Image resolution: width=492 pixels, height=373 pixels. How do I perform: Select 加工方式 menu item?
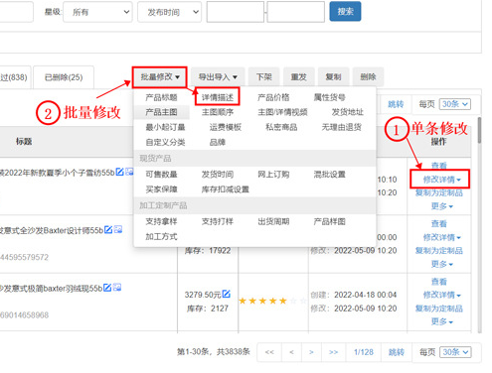point(161,236)
